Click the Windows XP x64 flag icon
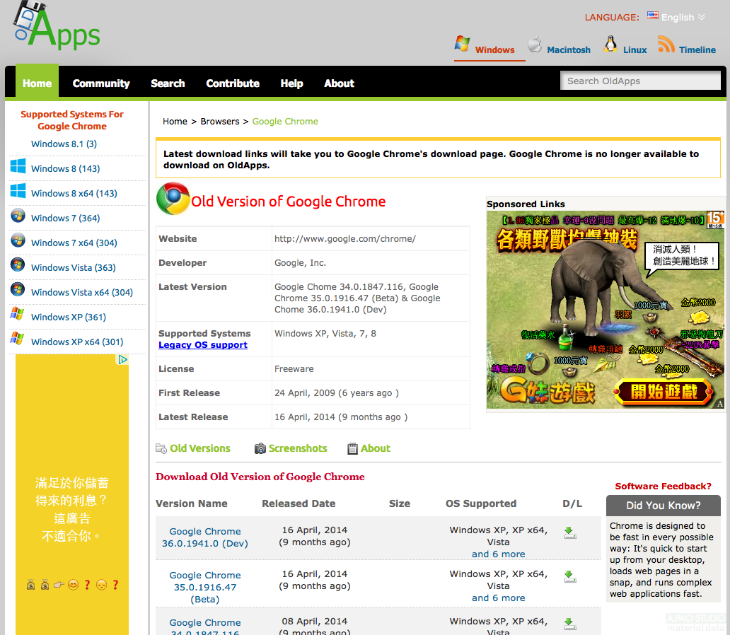 17,338
